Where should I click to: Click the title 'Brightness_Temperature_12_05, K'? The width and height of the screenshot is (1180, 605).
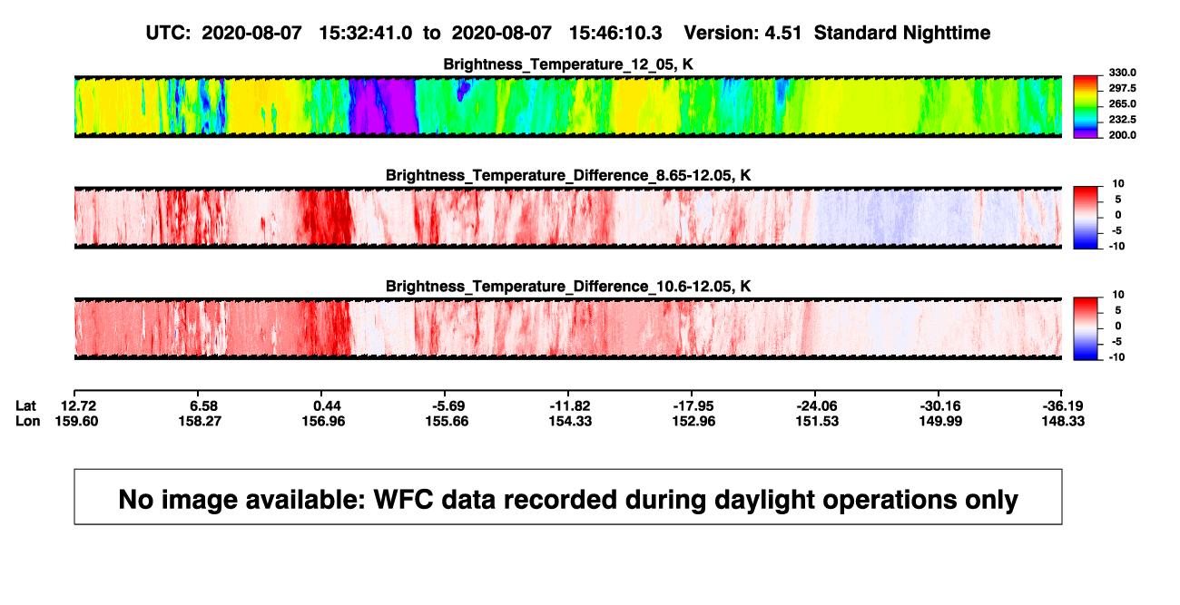[568, 63]
